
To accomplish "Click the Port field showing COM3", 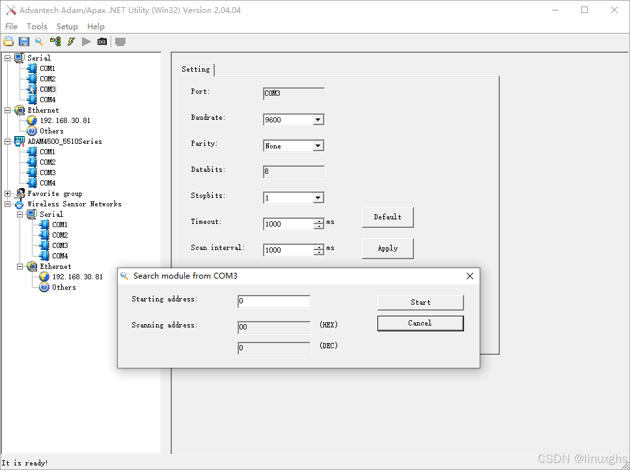I will [294, 94].
